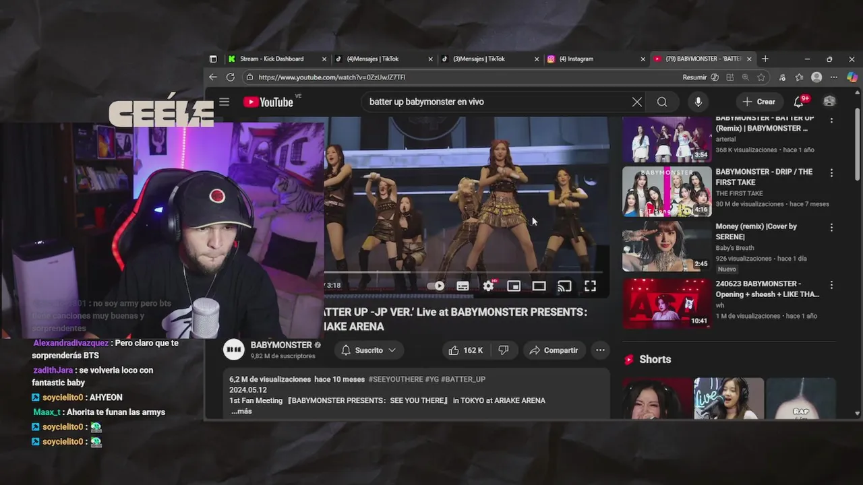This screenshot has width=863, height=485.
Task: Click the Shorts section heading
Action: [655, 360]
